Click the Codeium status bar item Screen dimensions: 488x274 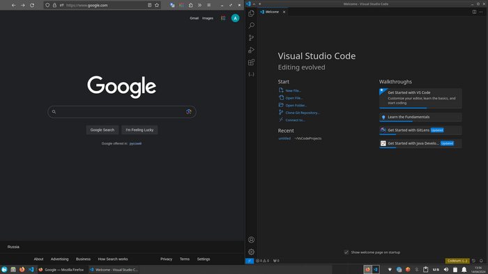coord(457,261)
